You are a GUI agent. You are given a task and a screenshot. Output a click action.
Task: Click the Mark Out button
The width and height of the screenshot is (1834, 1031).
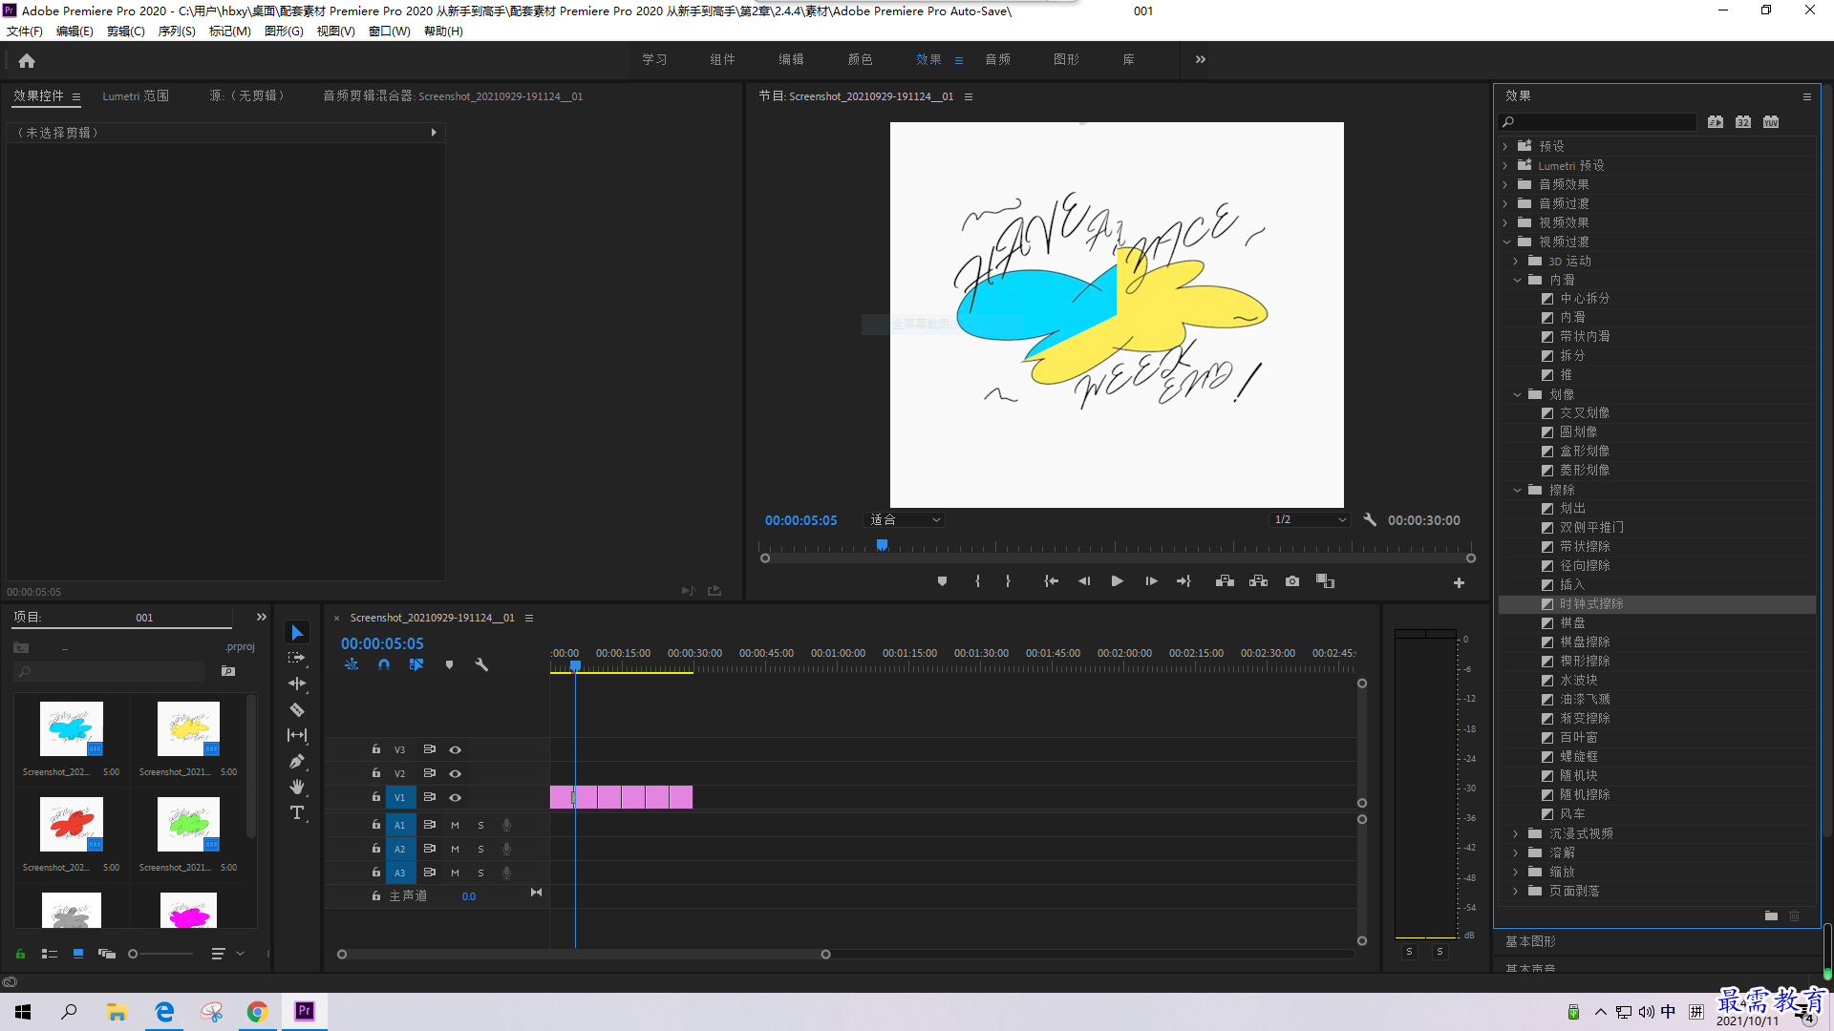click(1008, 581)
